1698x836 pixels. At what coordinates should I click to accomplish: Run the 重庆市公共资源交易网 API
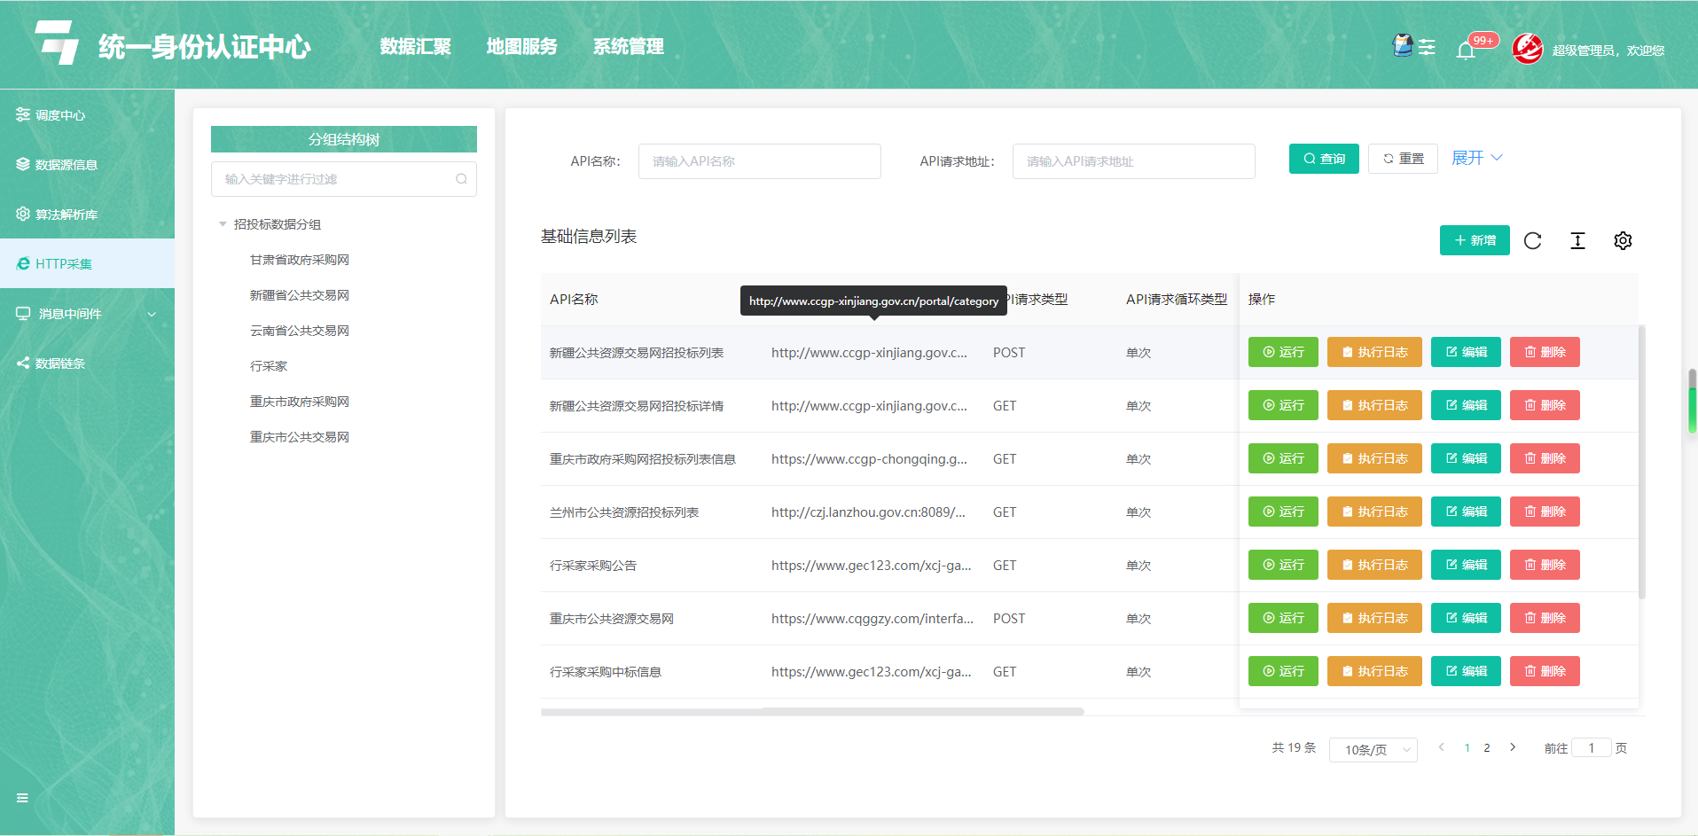[x=1283, y=618]
